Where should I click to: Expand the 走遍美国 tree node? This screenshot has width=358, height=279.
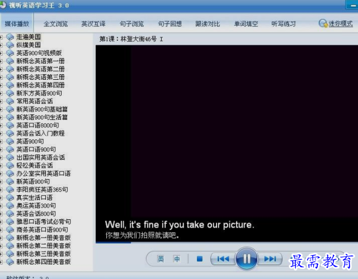(x=1, y=37)
